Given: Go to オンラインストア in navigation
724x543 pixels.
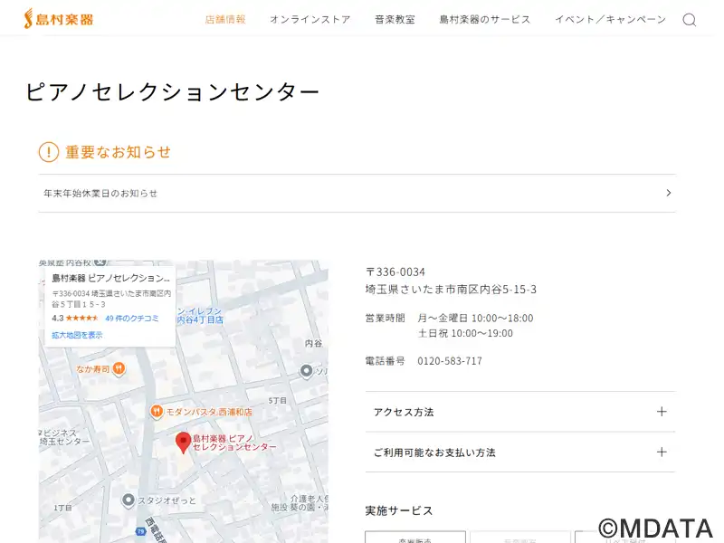Looking at the screenshot, I should pyautogui.click(x=310, y=19).
